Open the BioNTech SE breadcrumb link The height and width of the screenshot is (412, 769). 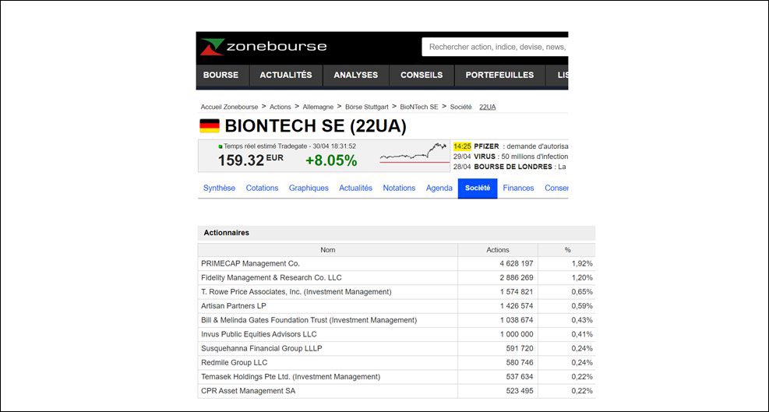[419, 107]
